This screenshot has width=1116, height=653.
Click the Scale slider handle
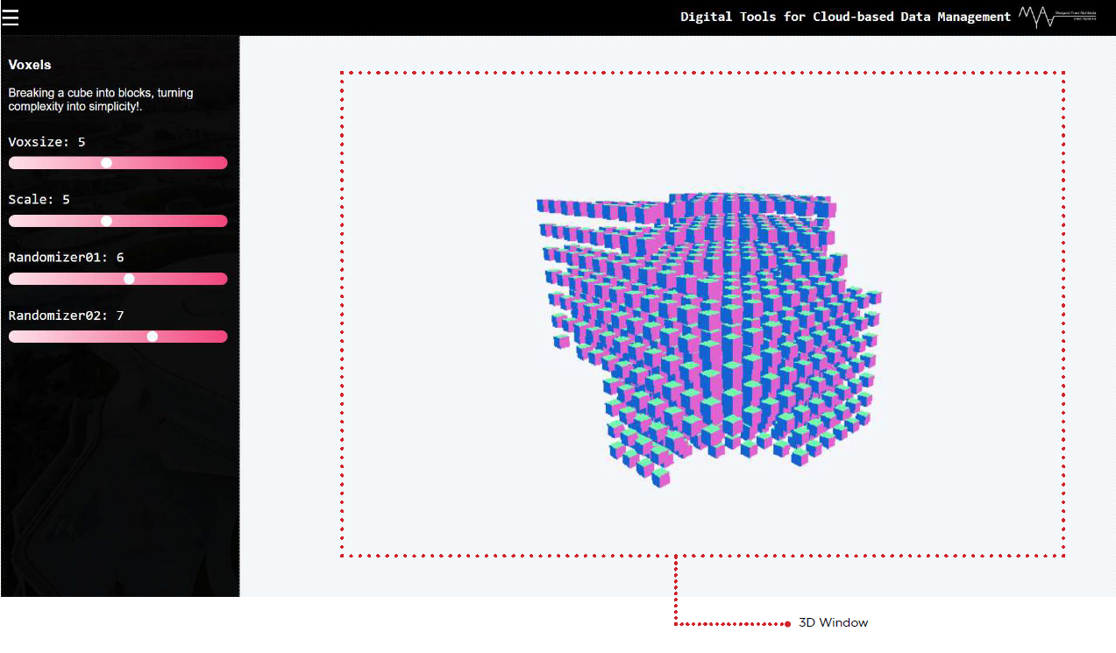point(107,221)
